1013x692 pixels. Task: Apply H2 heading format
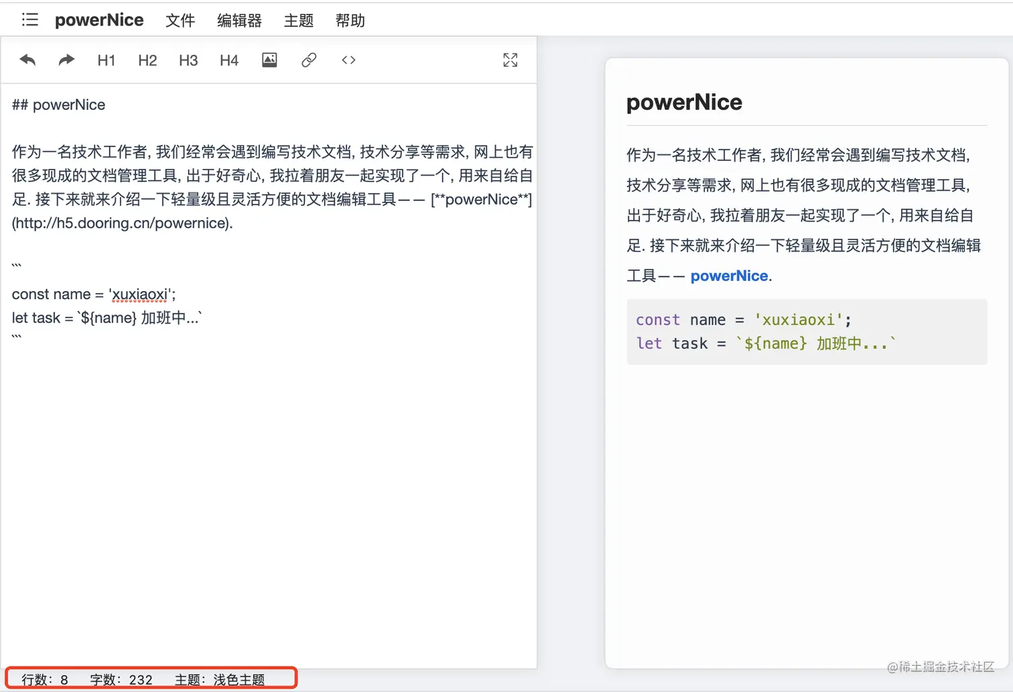click(x=147, y=61)
